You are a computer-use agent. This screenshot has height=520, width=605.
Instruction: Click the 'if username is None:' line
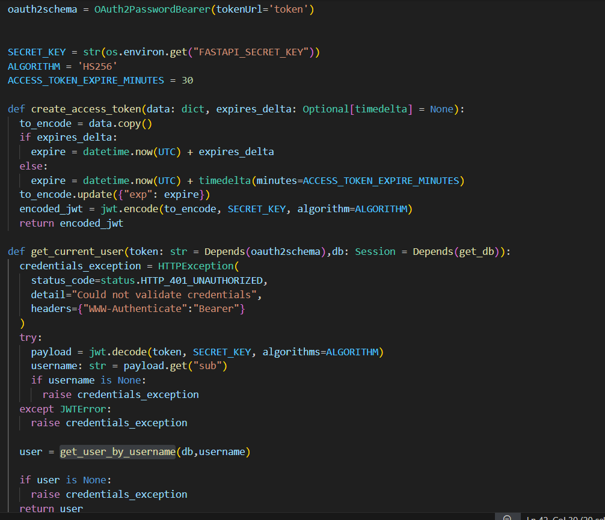coord(88,381)
